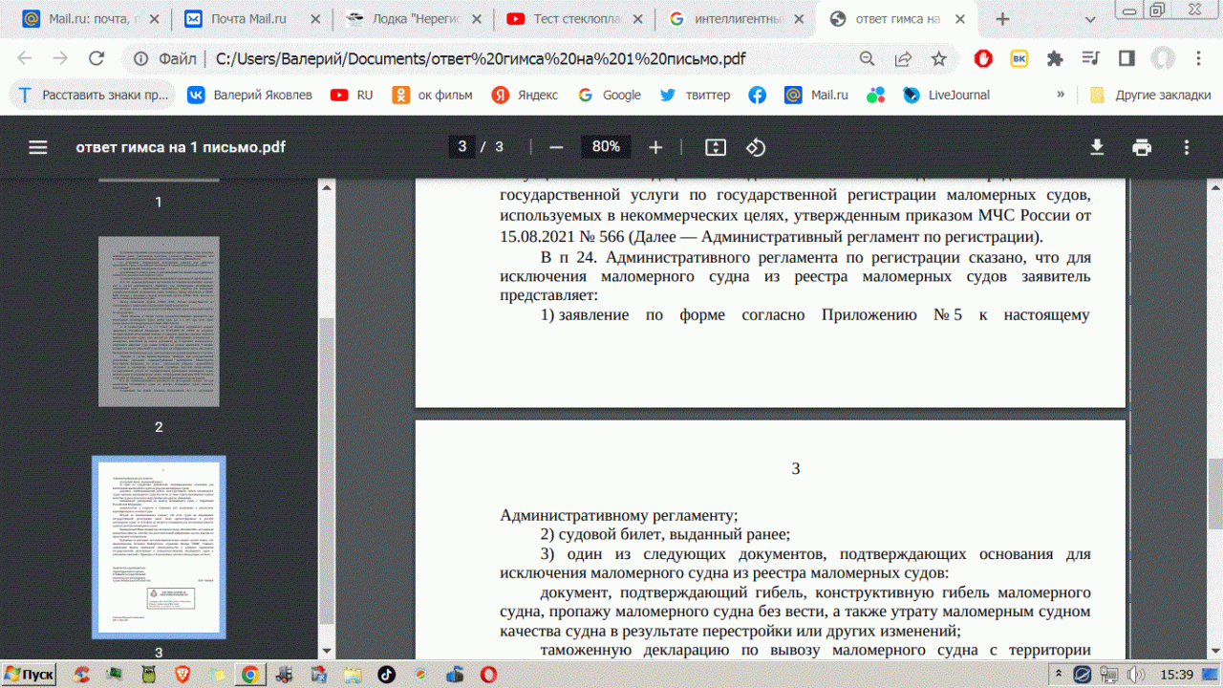Print the PDF document

(x=1142, y=147)
